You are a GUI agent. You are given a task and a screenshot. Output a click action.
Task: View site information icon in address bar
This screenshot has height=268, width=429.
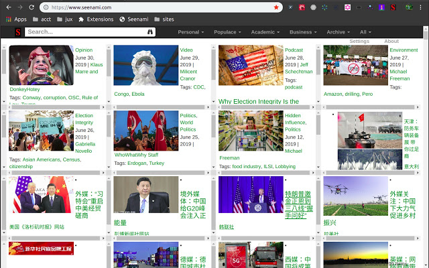pos(46,7)
